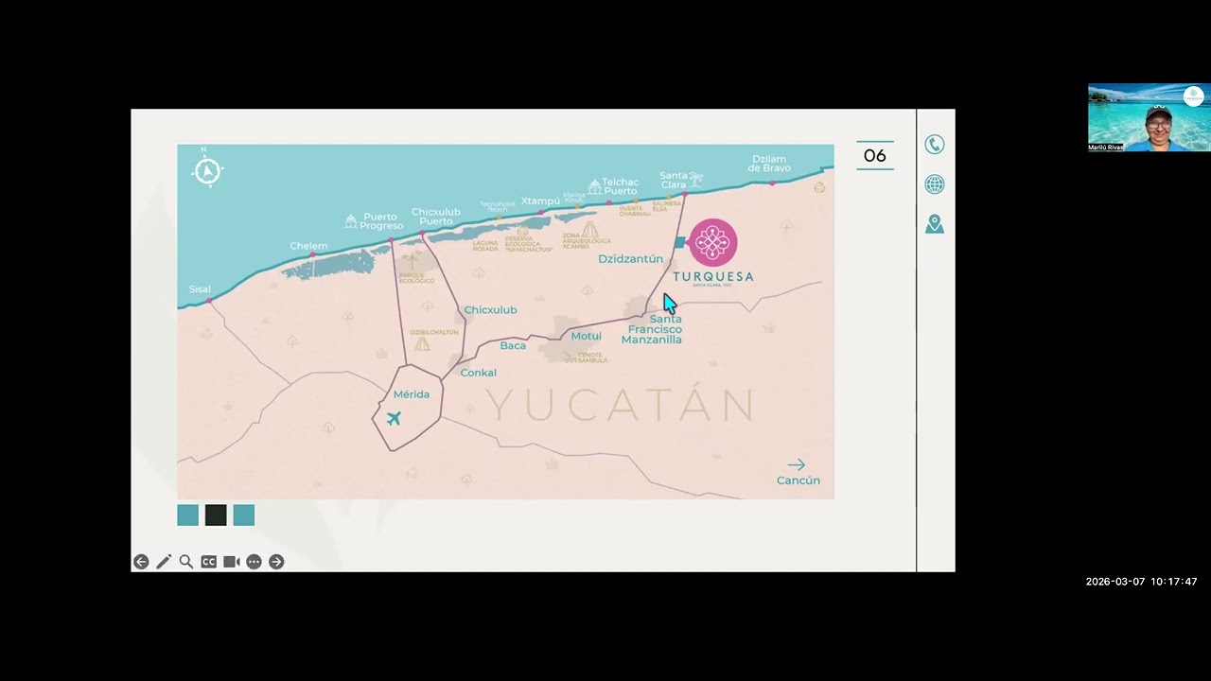Select the teal square left of black square
The height and width of the screenshot is (681, 1211).
[188, 515]
